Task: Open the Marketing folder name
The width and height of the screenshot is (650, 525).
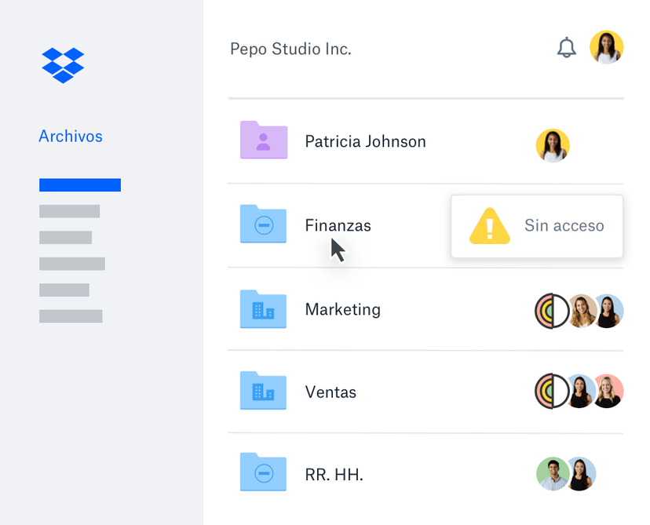Action: click(x=342, y=310)
